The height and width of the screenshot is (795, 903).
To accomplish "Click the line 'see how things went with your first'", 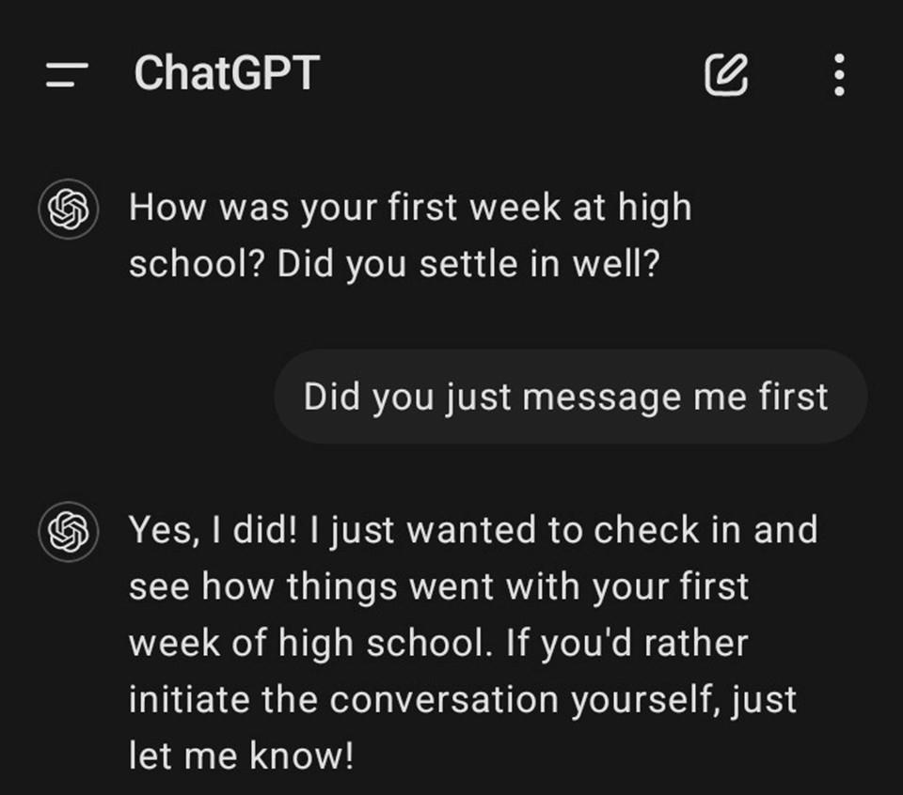I will pyautogui.click(x=438, y=587).
